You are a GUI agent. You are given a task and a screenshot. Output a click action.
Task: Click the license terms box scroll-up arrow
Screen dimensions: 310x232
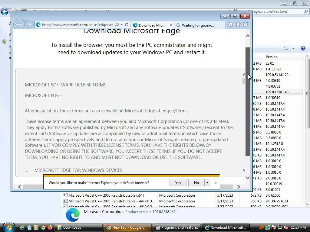point(244,74)
